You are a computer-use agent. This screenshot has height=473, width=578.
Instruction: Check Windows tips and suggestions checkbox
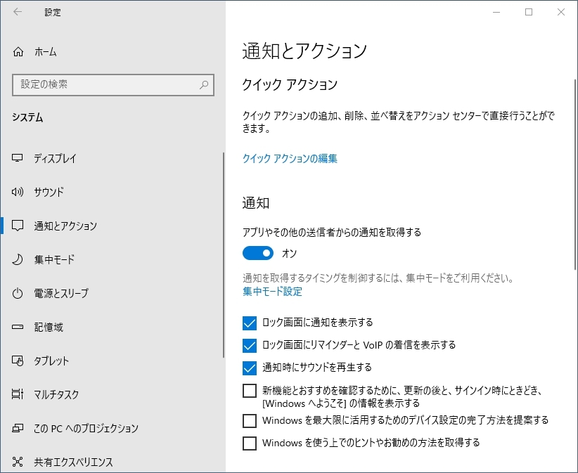250,443
